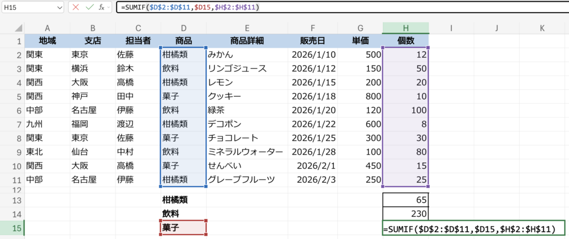Select column D header
The width and height of the screenshot is (569, 239).
pyautogui.click(x=183, y=28)
